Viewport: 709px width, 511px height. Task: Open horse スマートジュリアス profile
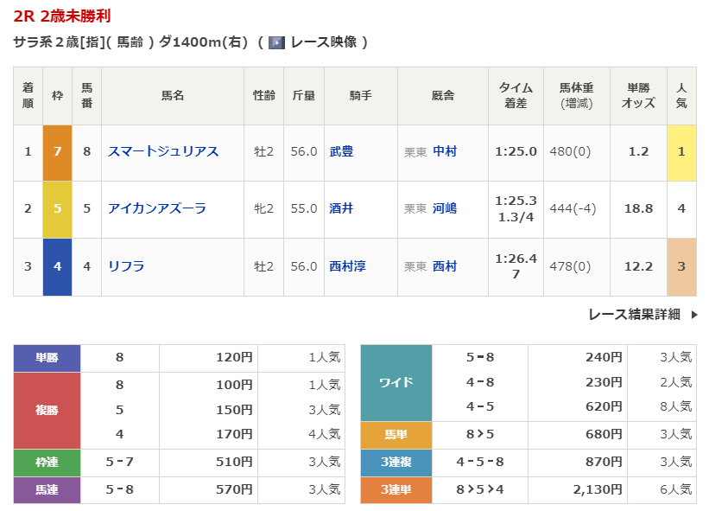tap(163, 151)
